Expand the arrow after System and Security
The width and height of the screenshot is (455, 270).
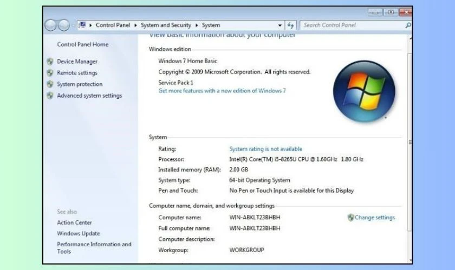coord(197,25)
